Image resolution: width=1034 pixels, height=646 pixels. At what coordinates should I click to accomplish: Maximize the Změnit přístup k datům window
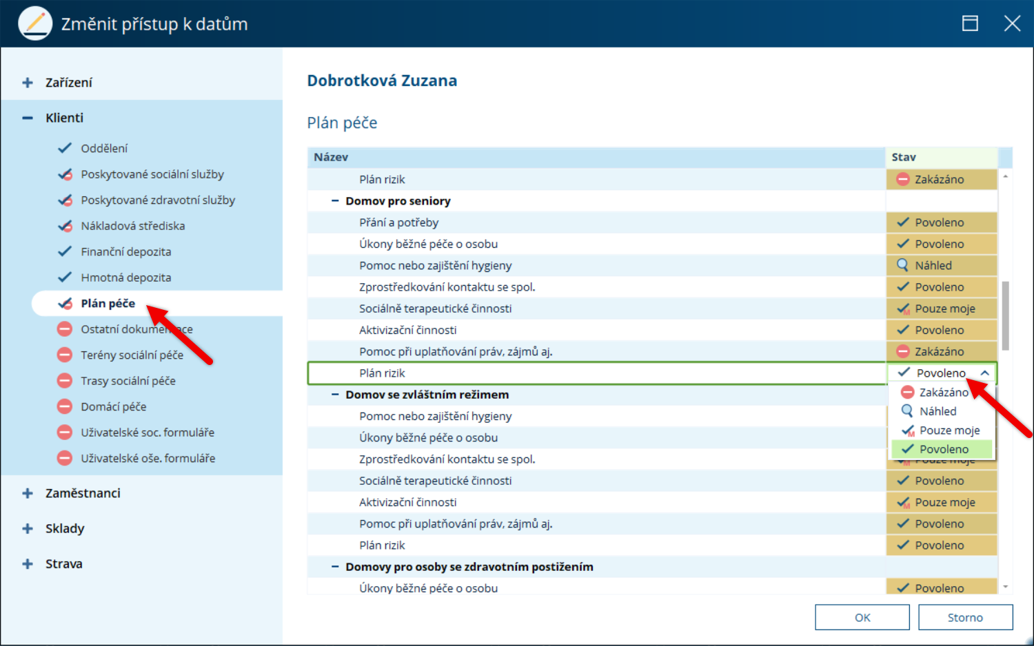click(x=970, y=23)
